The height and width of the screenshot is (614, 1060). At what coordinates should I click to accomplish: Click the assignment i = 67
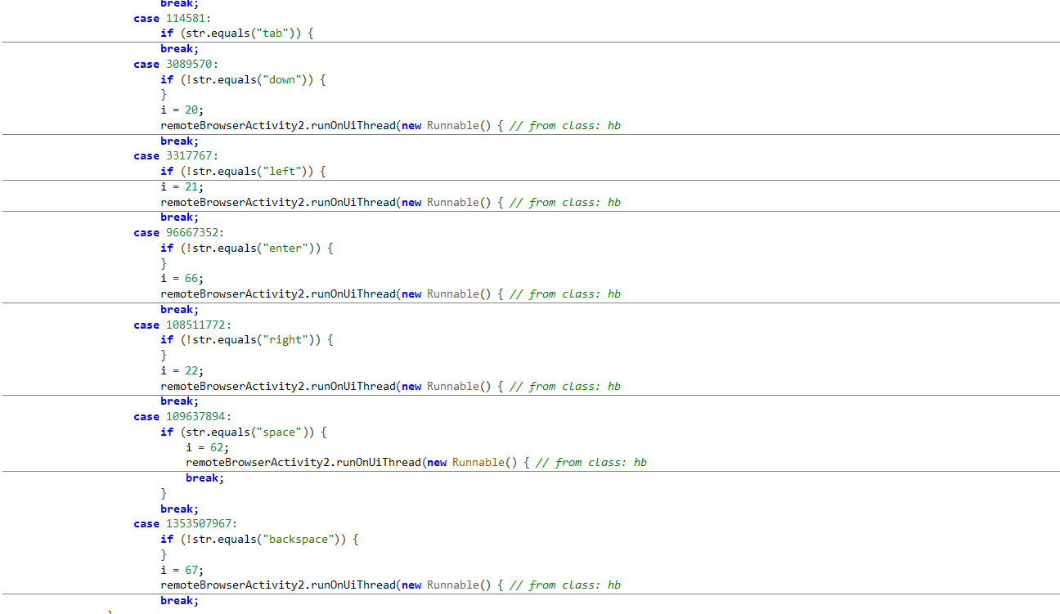click(182, 570)
